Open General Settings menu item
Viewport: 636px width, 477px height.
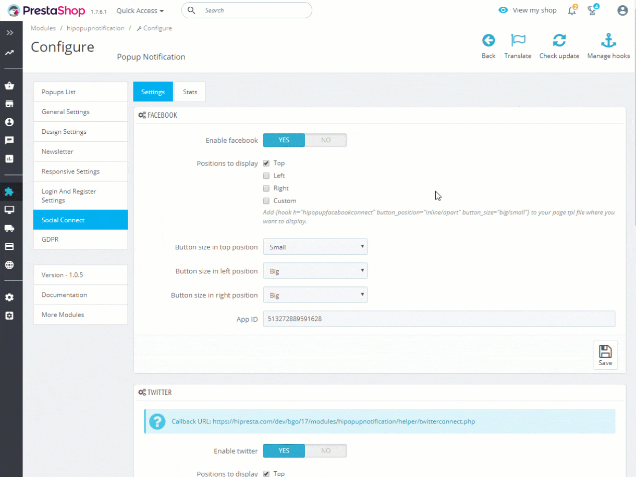point(81,111)
